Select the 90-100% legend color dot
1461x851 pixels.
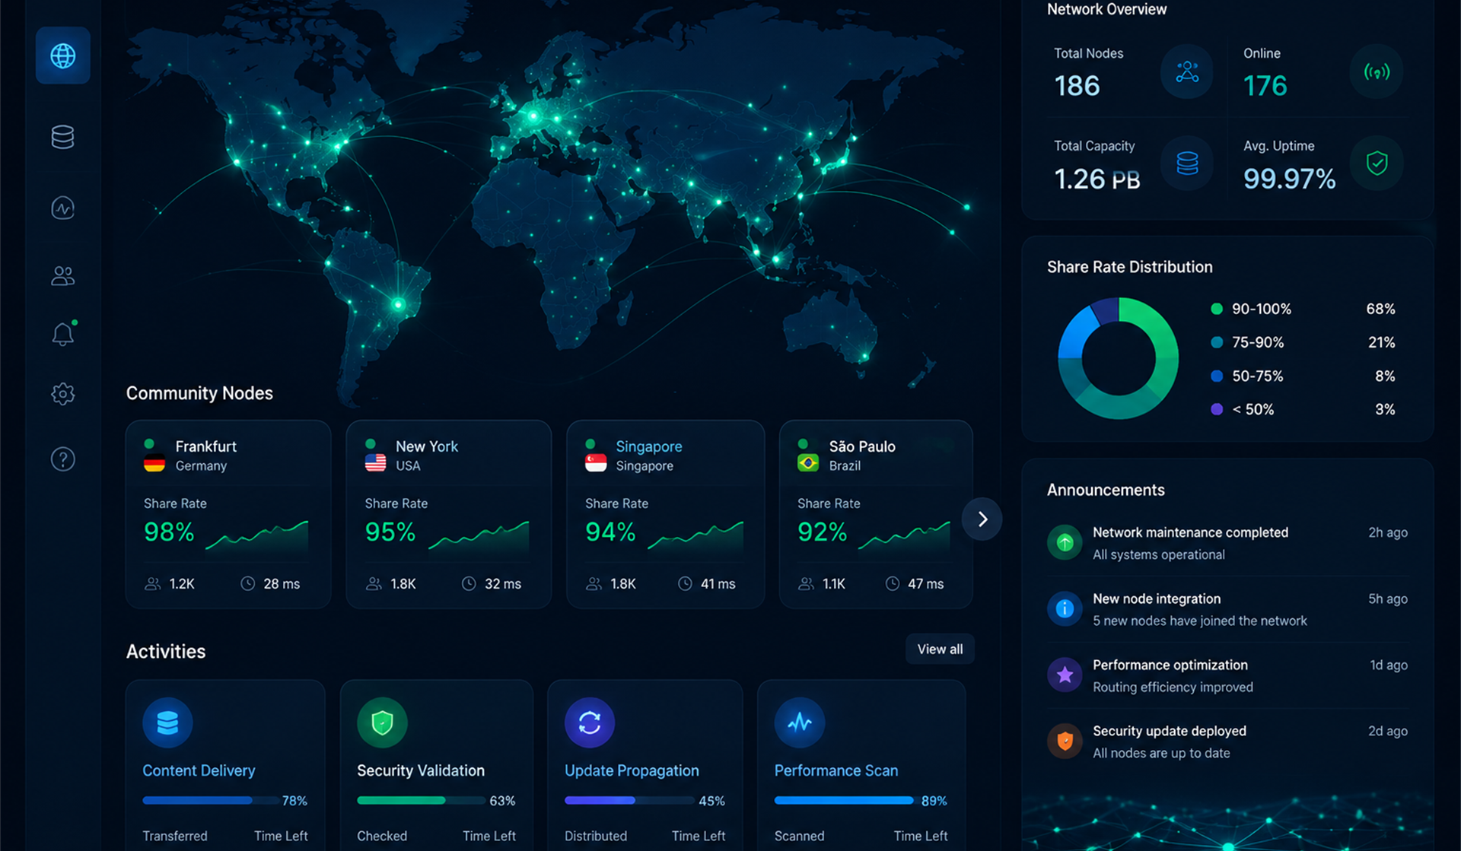(x=1217, y=309)
